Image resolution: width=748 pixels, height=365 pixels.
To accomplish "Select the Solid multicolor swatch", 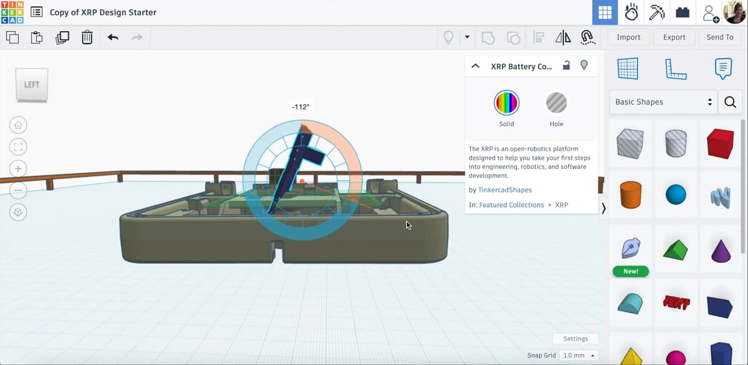I will coord(506,103).
